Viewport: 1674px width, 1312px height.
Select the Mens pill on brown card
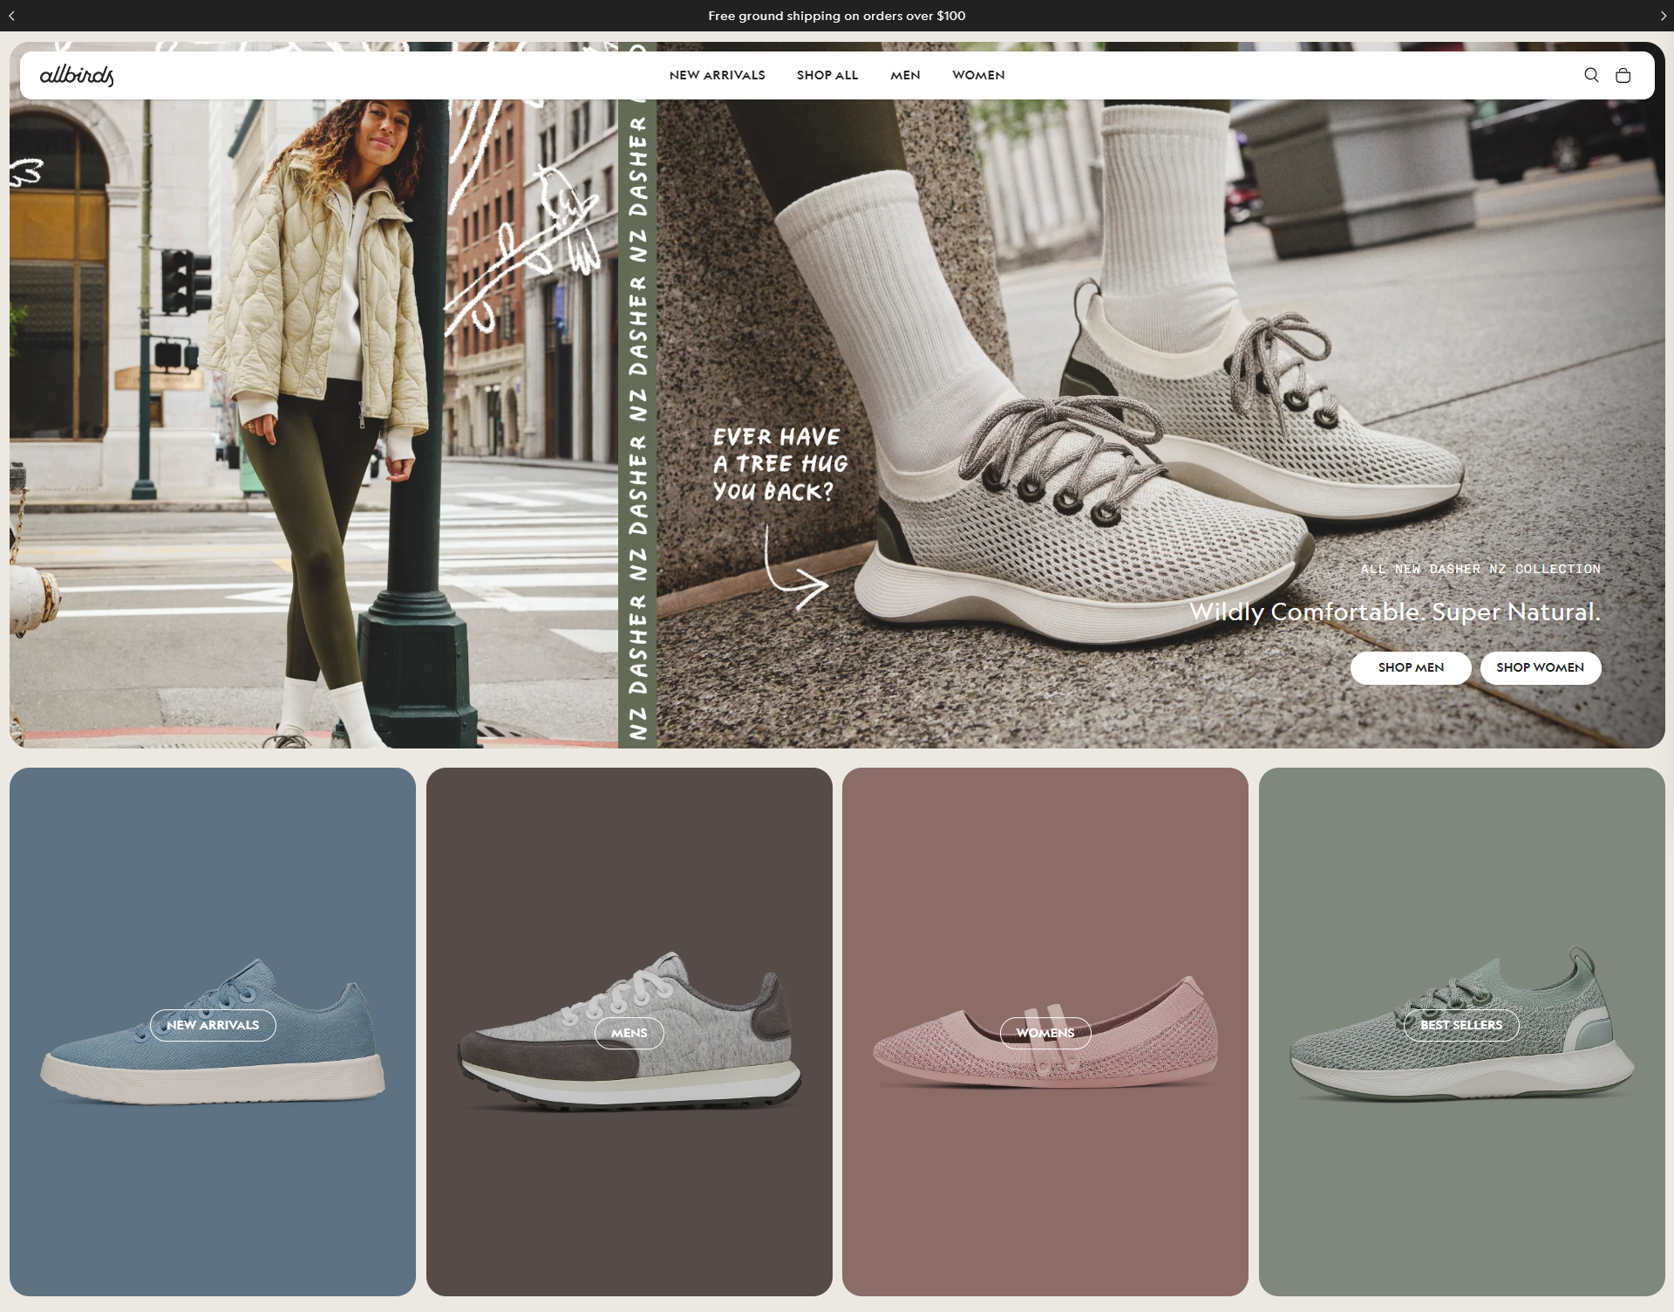629,1033
